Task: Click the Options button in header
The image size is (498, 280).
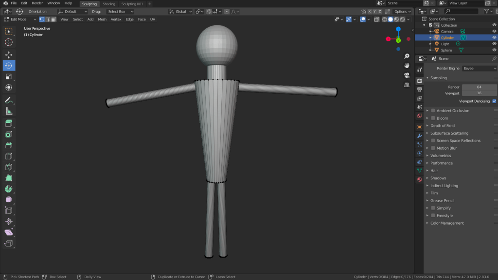Action: click(x=402, y=11)
